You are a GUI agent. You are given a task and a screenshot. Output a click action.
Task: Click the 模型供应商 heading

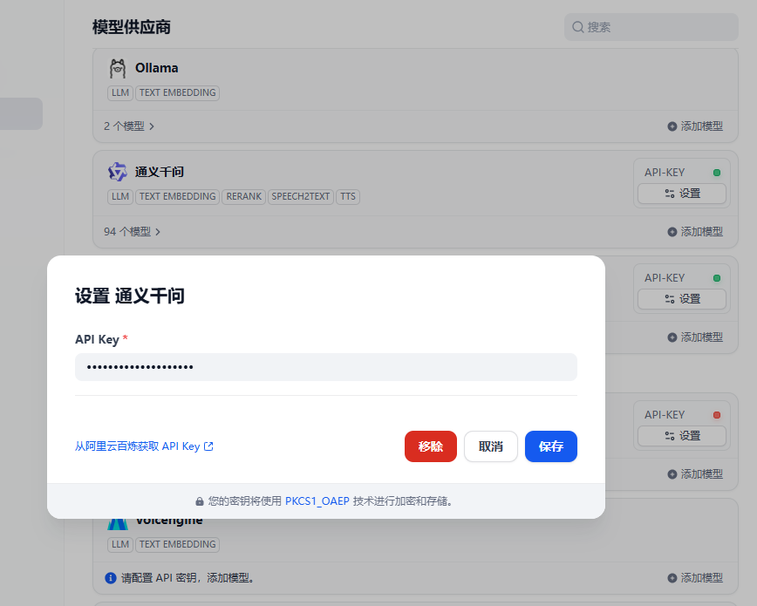tap(132, 27)
